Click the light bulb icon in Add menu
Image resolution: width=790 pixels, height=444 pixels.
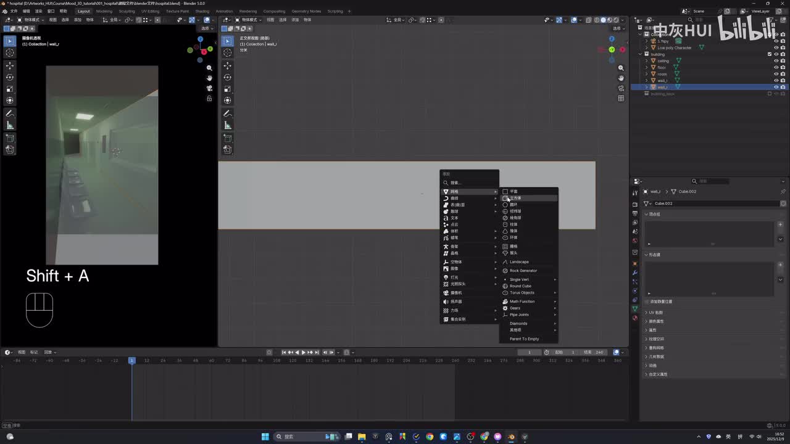tap(446, 277)
